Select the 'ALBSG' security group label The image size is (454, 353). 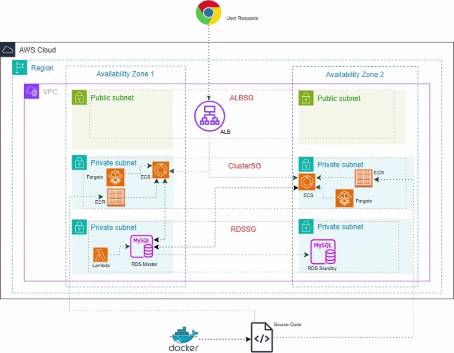click(241, 98)
